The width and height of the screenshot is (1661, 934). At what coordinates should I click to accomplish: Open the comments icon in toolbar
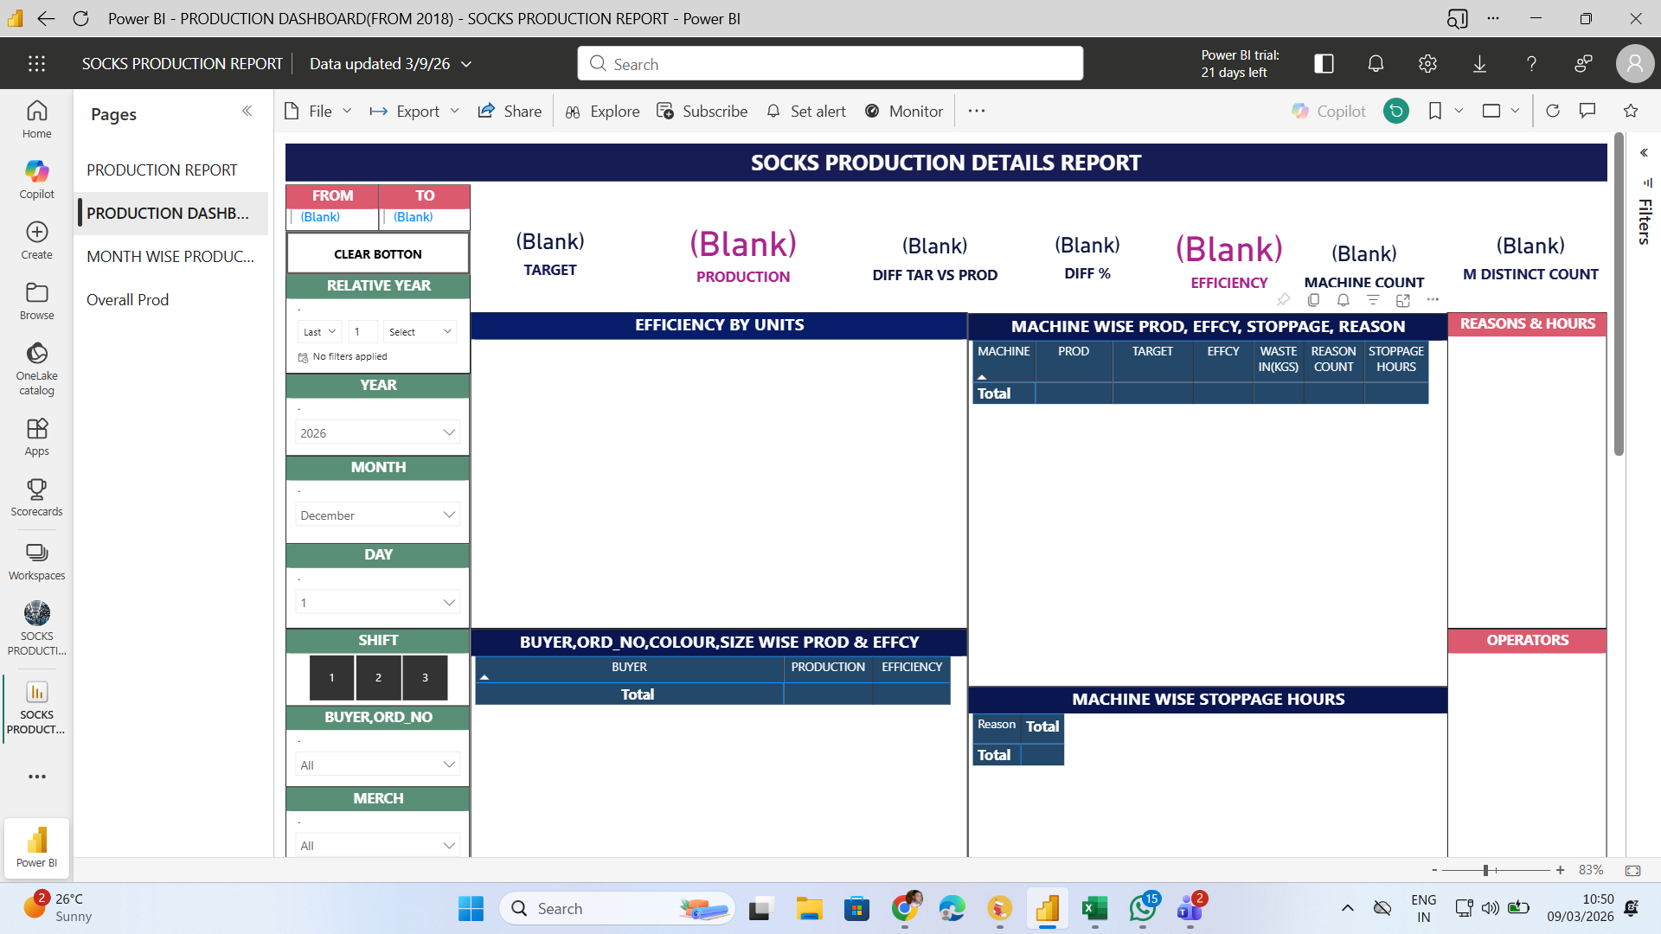click(x=1587, y=111)
